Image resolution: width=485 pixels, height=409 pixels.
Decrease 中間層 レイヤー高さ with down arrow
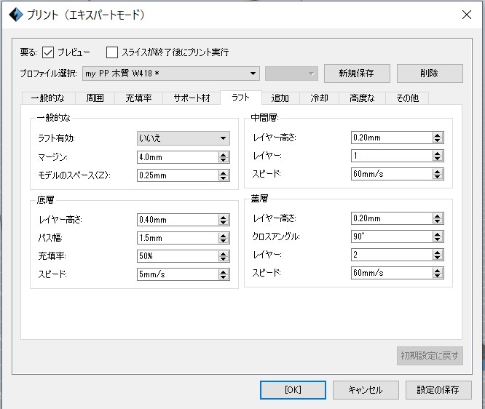pos(437,140)
